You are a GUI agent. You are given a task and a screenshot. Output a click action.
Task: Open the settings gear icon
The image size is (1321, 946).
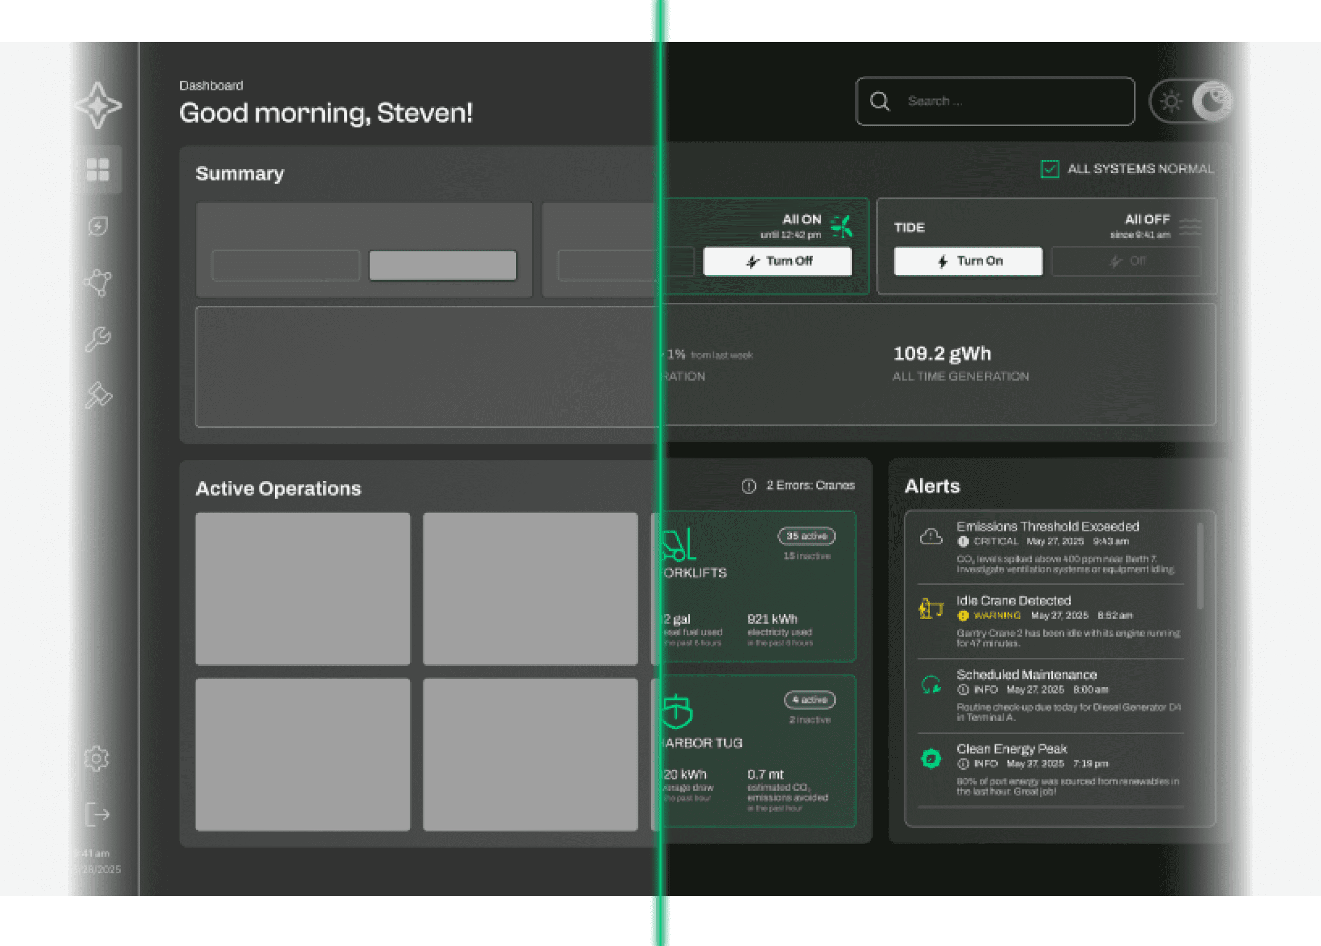pos(96,758)
